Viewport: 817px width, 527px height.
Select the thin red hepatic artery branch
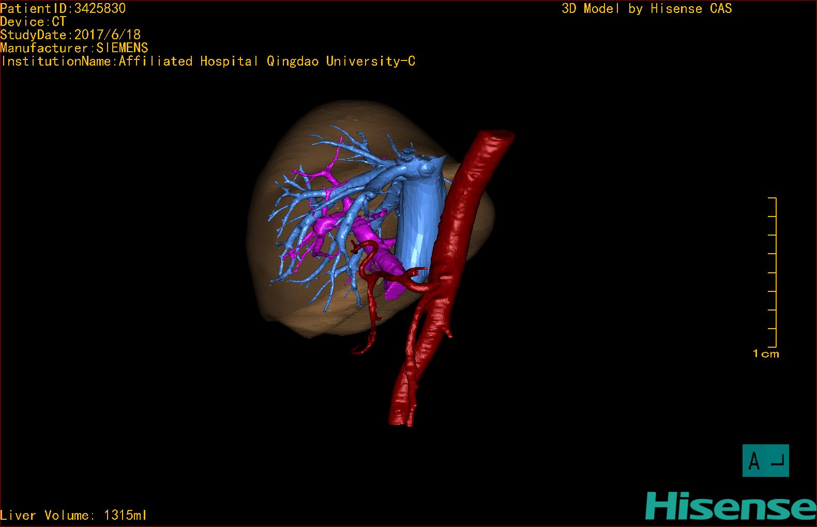pyautogui.click(x=371, y=300)
